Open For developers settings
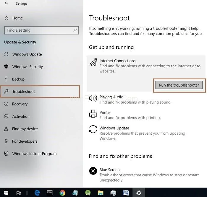207x197 pixels. point(25,141)
